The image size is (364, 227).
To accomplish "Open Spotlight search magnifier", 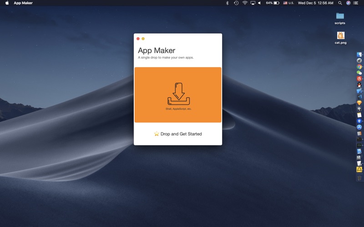I will [x=340, y=3].
